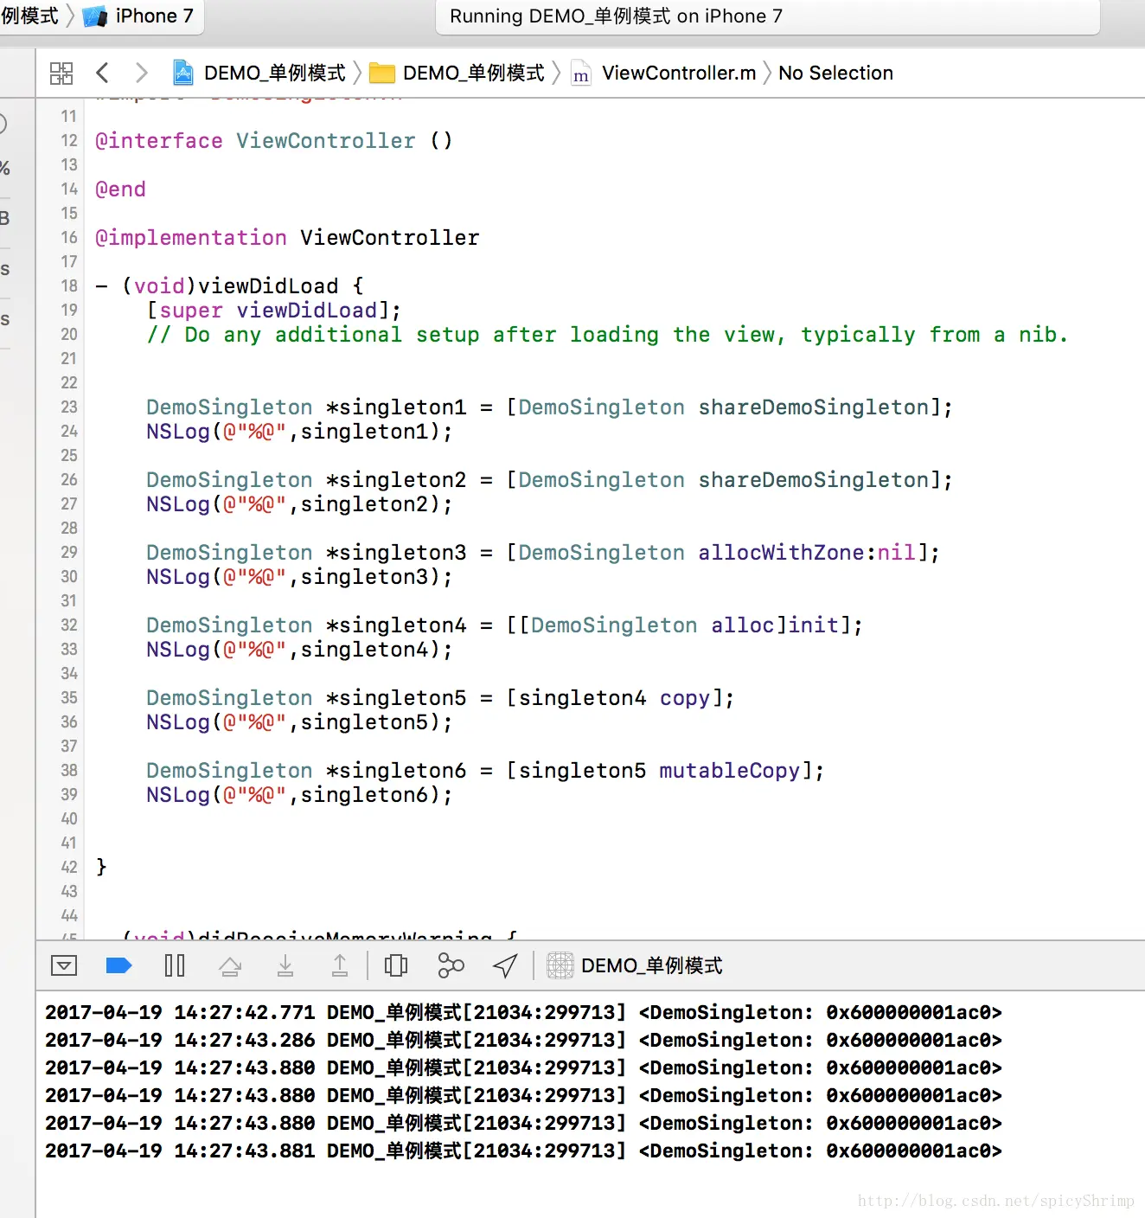The height and width of the screenshot is (1218, 1145).
Task: Click the singleton4 alloc init line
Action: [504, 625]
